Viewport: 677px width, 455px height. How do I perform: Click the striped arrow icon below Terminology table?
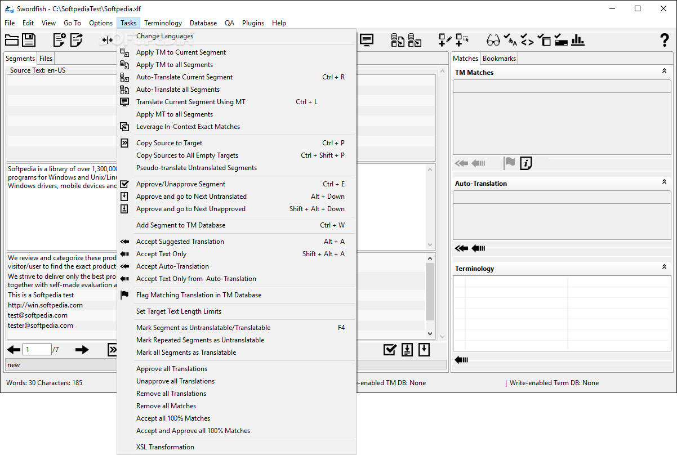click(x=462, y=360)
